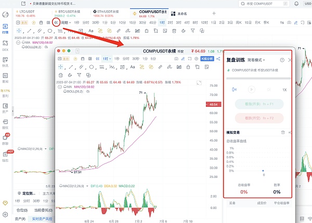Viewport: 312px width, 223px height.
Task: Switch to ETH/USDT永续 tab
Action: (106, 13)
